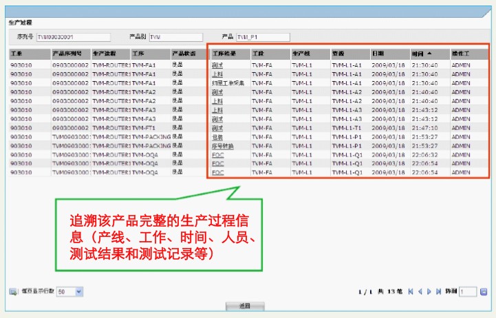This screenshot has width=496, height=318.
Task: Open the 每页显示行数 rows-per-page dropdown
Action: pos(79,291)
